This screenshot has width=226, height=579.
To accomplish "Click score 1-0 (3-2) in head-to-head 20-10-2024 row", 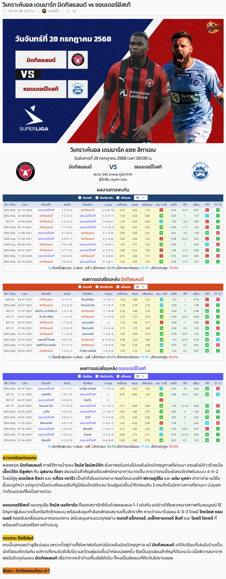I will (x=67, y=210).
